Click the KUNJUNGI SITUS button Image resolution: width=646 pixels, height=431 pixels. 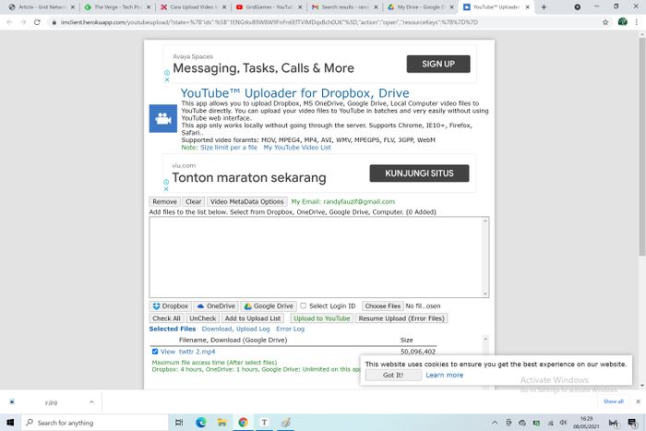click(x=419, y=174)
